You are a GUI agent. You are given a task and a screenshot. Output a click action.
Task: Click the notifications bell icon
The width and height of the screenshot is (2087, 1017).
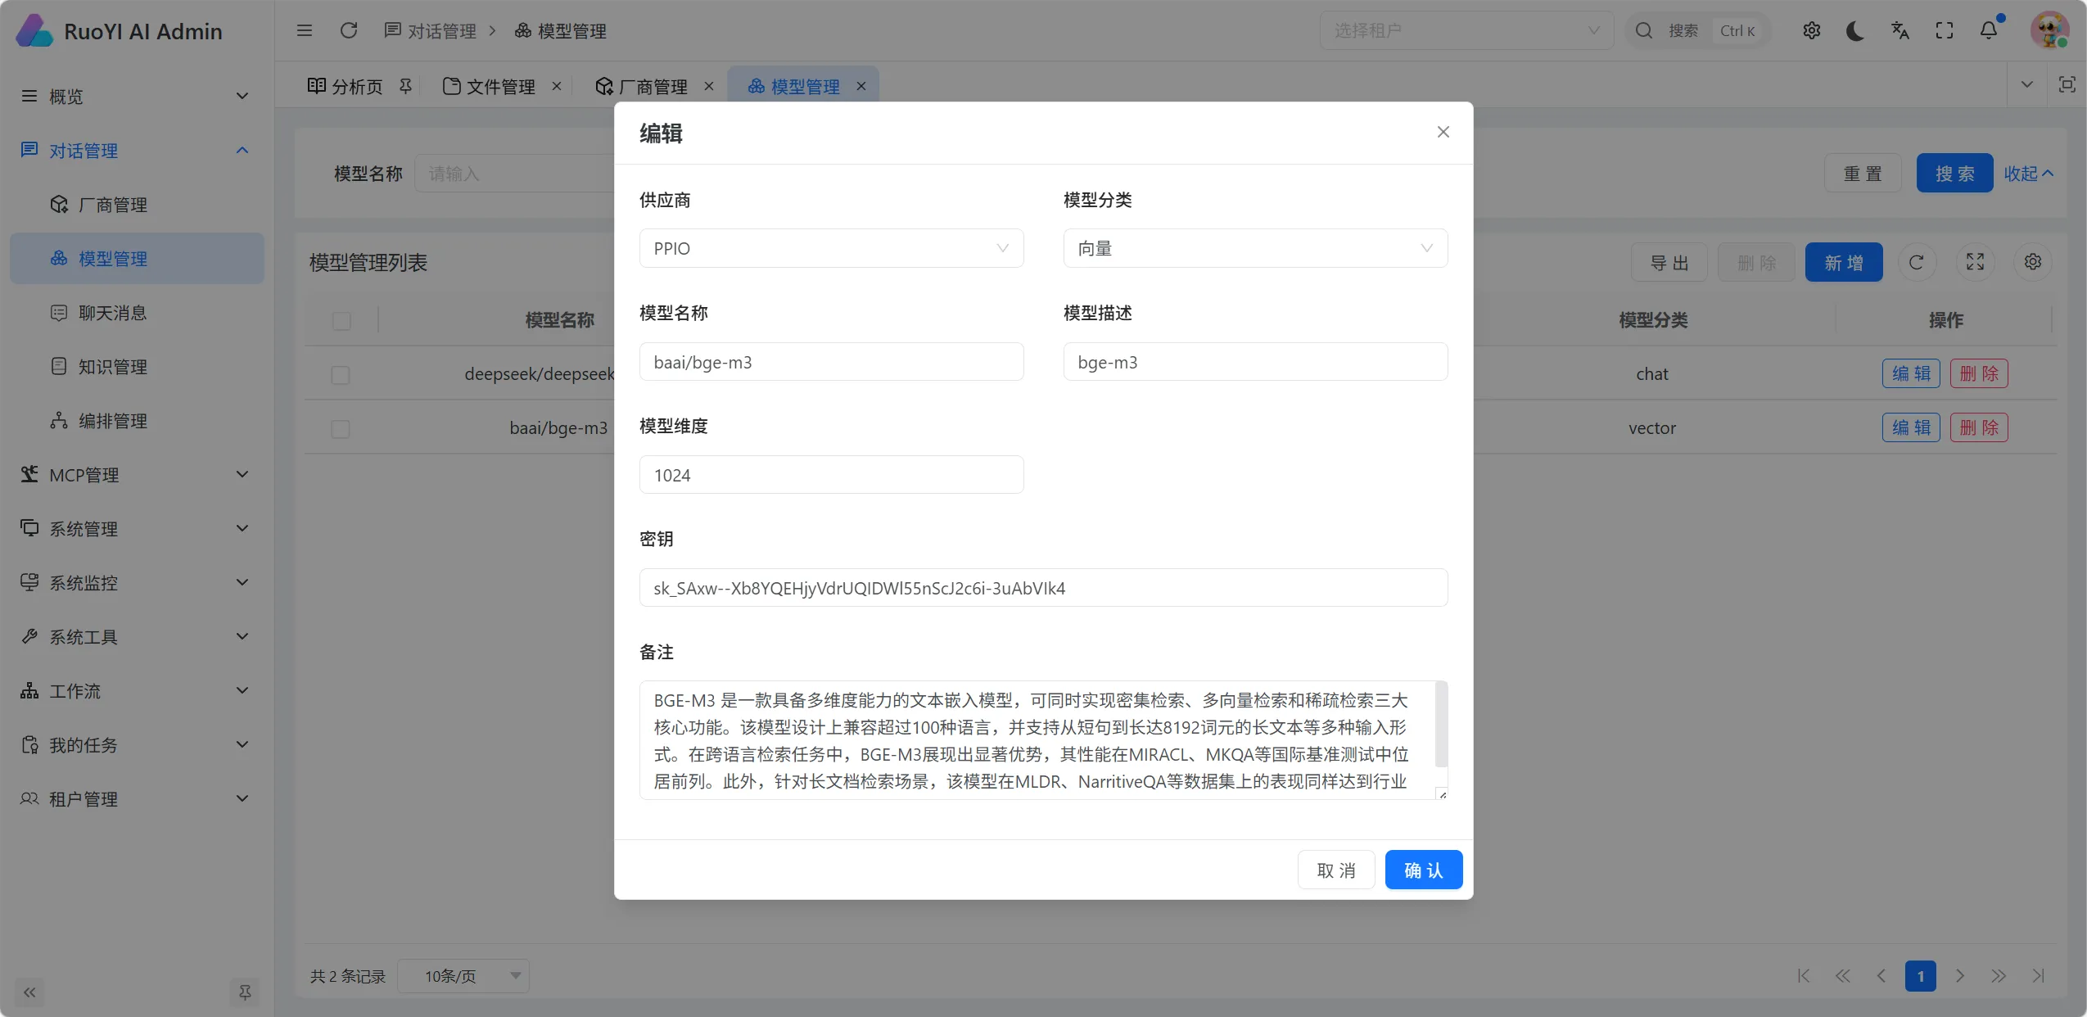tap(1989, 30)
